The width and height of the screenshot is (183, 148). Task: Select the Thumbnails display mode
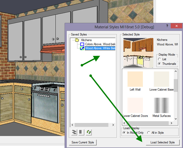(160, 64)
